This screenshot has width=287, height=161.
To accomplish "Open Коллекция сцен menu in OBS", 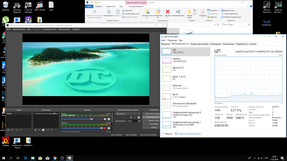I will [50, 29].
